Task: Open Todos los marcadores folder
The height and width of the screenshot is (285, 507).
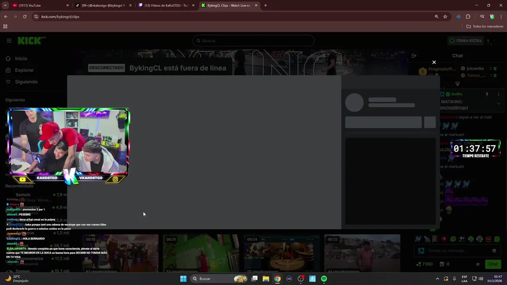Action: (x=484, y=27)
